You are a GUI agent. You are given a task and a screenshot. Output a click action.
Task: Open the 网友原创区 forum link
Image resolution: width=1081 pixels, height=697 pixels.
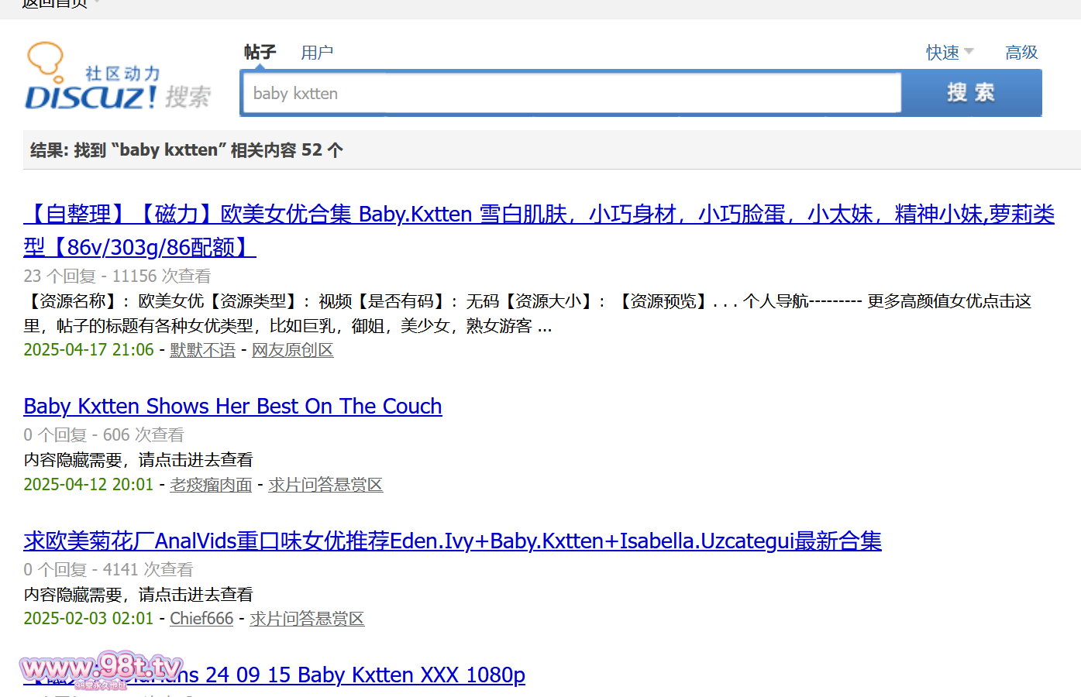(x=293, y=350)
